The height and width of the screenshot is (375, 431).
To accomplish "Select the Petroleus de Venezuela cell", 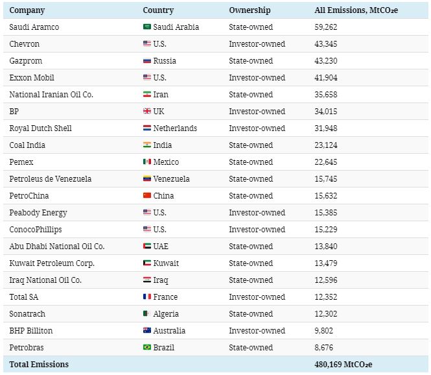I will (x=51, y=179).
